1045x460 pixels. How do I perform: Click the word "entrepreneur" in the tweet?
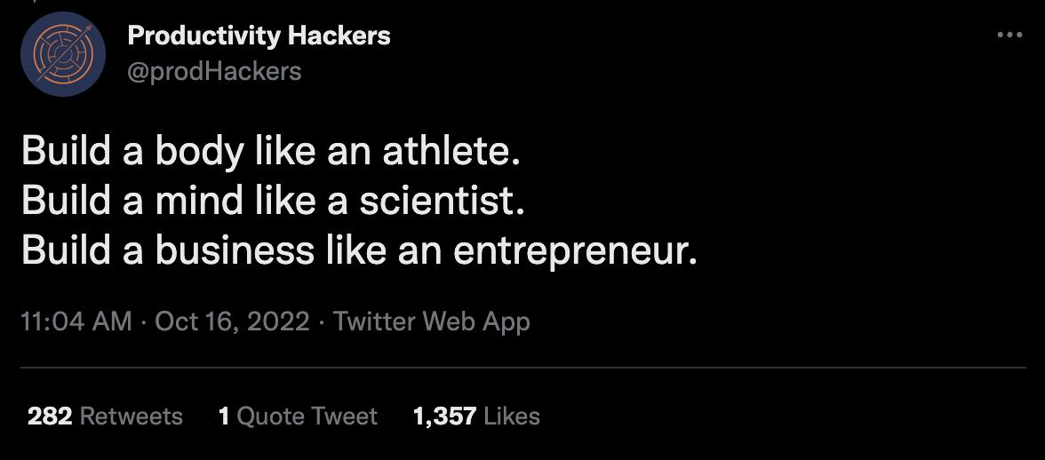pyautogui.click(x=570, y=251)
